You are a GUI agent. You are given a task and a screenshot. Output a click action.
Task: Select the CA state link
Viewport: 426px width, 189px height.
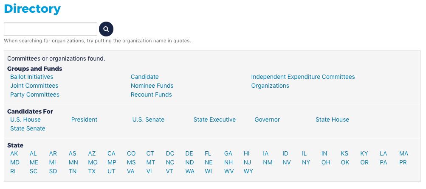click(x=111, y=154)
